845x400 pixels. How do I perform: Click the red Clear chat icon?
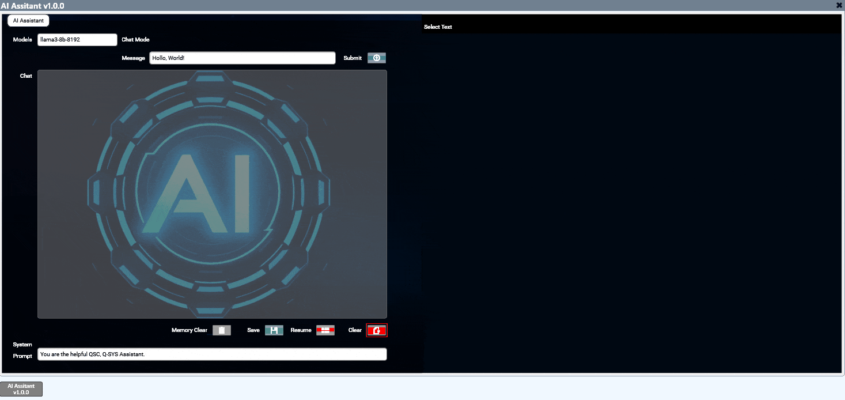[377, 330]
